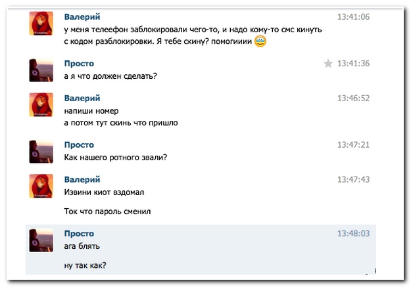Click the 13:46:52 timestamp
Viewport: 411px width, 287px height.
click(353, 98)
